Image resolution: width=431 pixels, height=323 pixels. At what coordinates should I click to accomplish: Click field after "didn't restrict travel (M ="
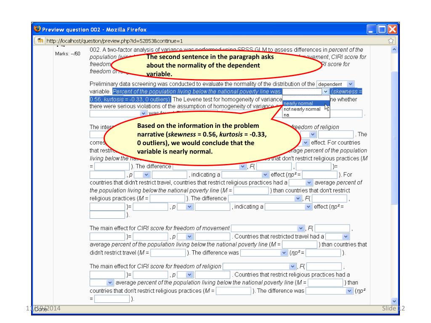point(168,253)
